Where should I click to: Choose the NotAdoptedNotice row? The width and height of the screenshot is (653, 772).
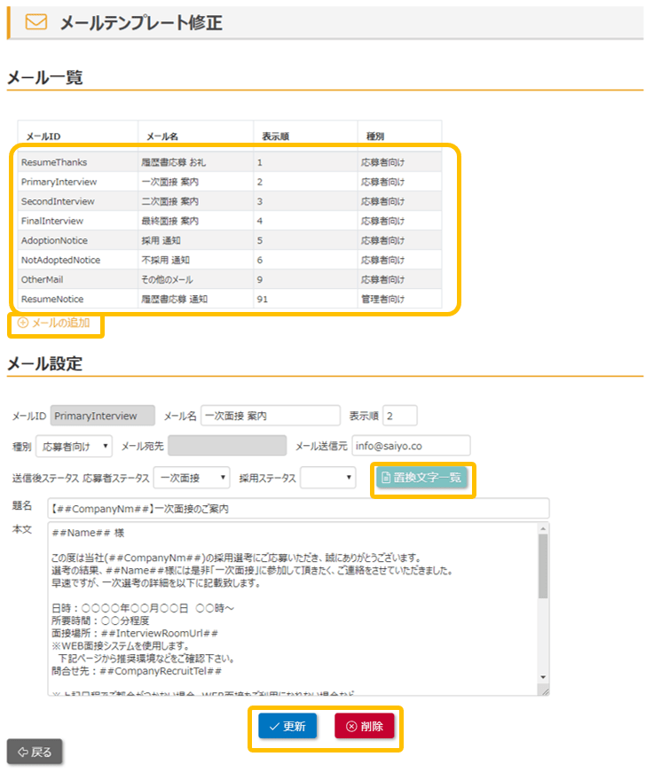(x=229, y=260)
